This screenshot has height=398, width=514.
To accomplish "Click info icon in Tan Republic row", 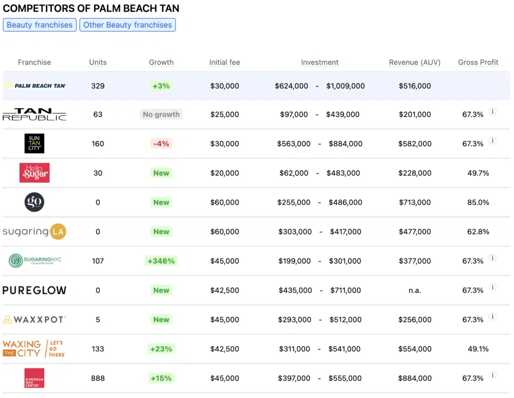I will tap(492, 111).
